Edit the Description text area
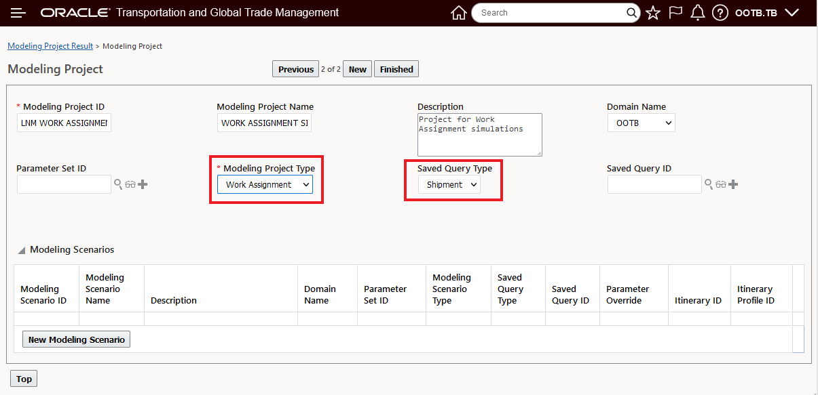818x395 pixels. click(x=480, y=135)
